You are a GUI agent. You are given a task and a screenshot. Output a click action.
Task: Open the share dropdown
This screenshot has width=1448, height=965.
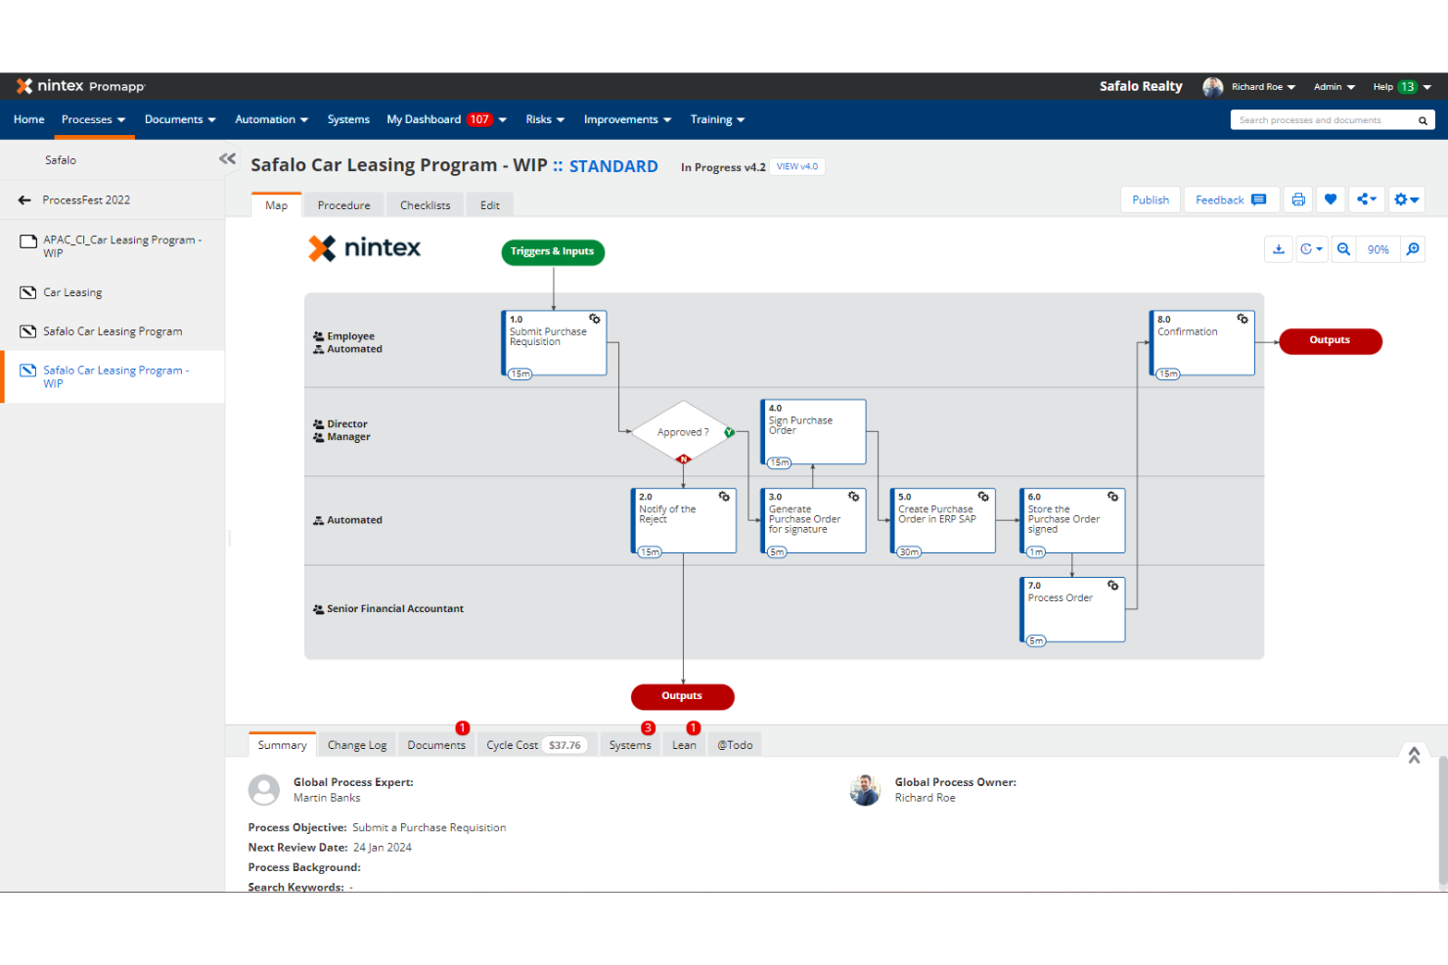(1367, 199)
